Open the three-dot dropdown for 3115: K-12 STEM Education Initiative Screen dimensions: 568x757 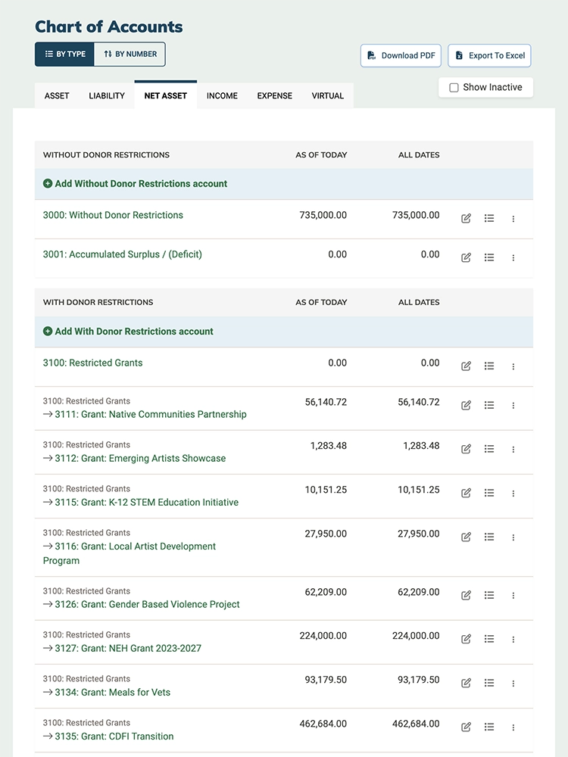513,493
